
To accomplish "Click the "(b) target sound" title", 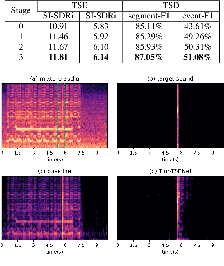I will click(170, 78).
